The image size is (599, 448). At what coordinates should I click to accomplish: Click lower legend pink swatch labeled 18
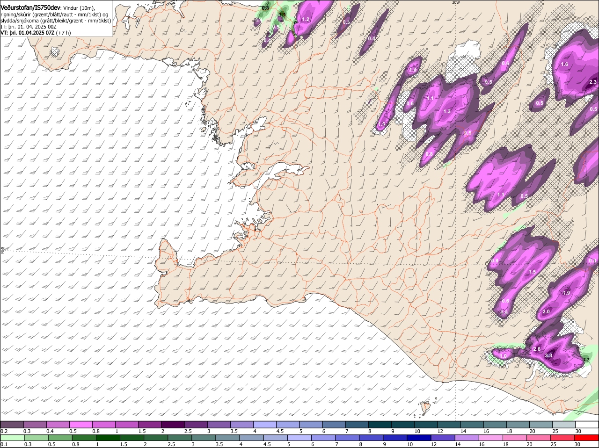point(515,438)
